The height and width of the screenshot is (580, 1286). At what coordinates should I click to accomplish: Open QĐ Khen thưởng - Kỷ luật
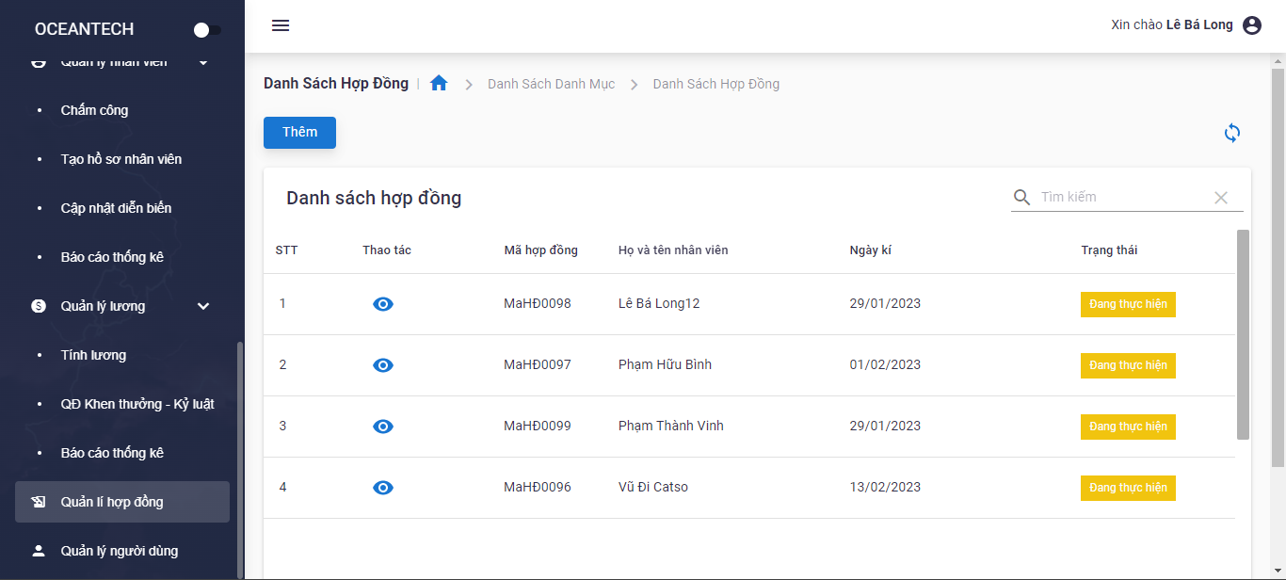point(137,404)
